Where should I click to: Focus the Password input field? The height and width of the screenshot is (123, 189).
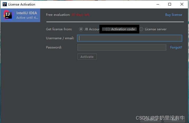[x=122, y=47]
